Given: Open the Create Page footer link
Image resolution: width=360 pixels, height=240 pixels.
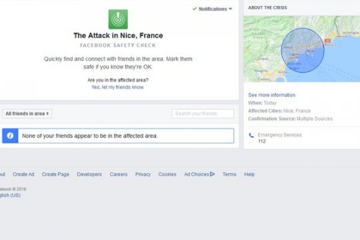Looking at the screenshot, I should point(55,174).
